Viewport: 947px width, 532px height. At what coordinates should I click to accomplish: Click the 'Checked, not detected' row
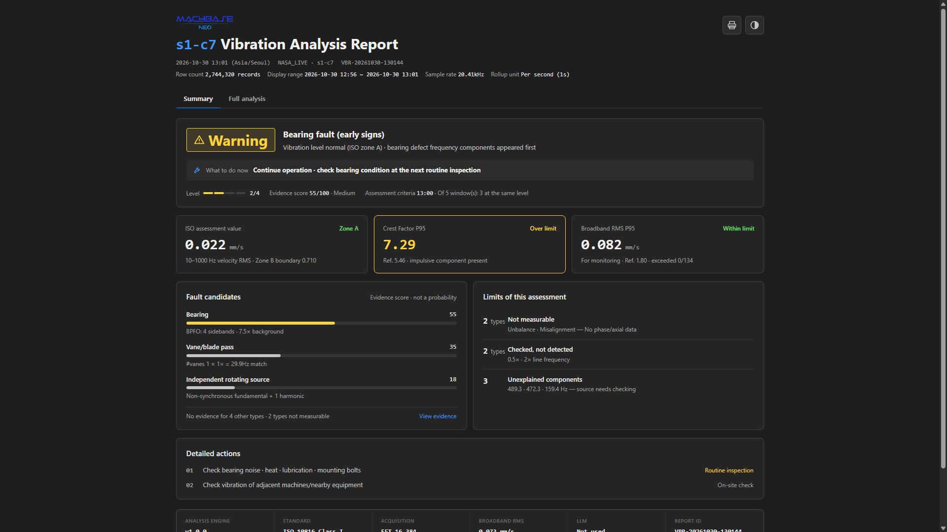[x=619, y=354]
